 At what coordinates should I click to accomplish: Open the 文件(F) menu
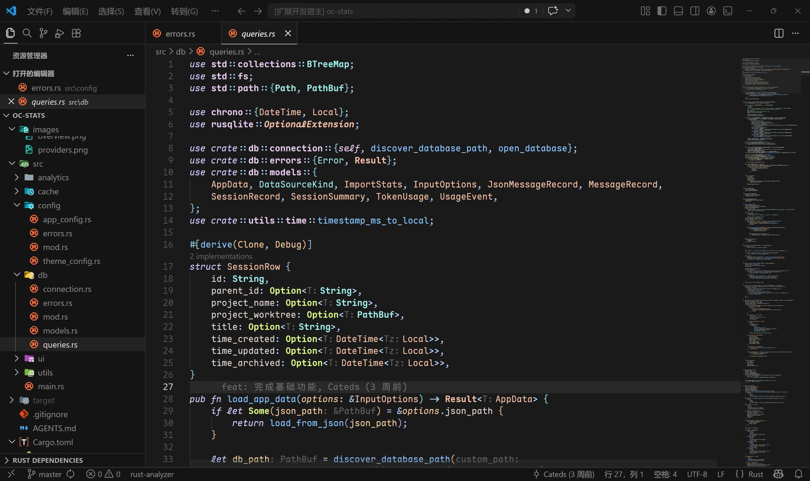(x=40, y=11)
